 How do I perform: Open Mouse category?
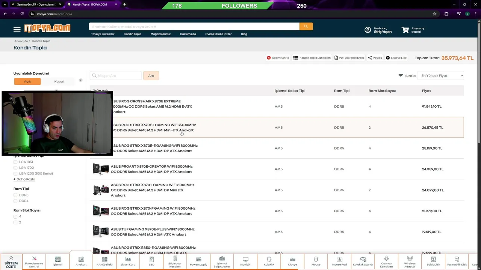[316, 262]
